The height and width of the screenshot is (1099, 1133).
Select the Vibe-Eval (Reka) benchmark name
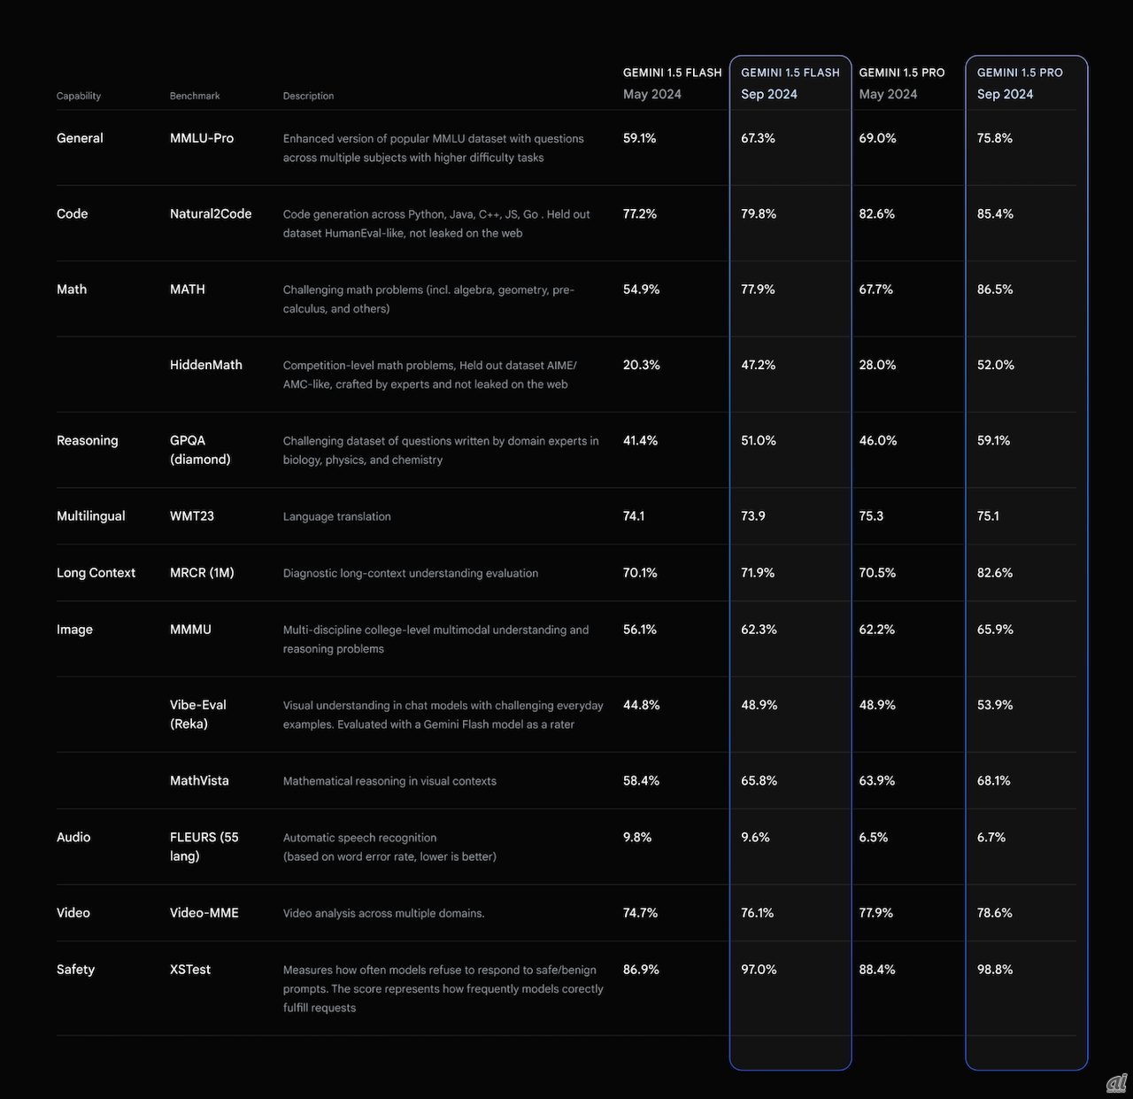point(198,714)
